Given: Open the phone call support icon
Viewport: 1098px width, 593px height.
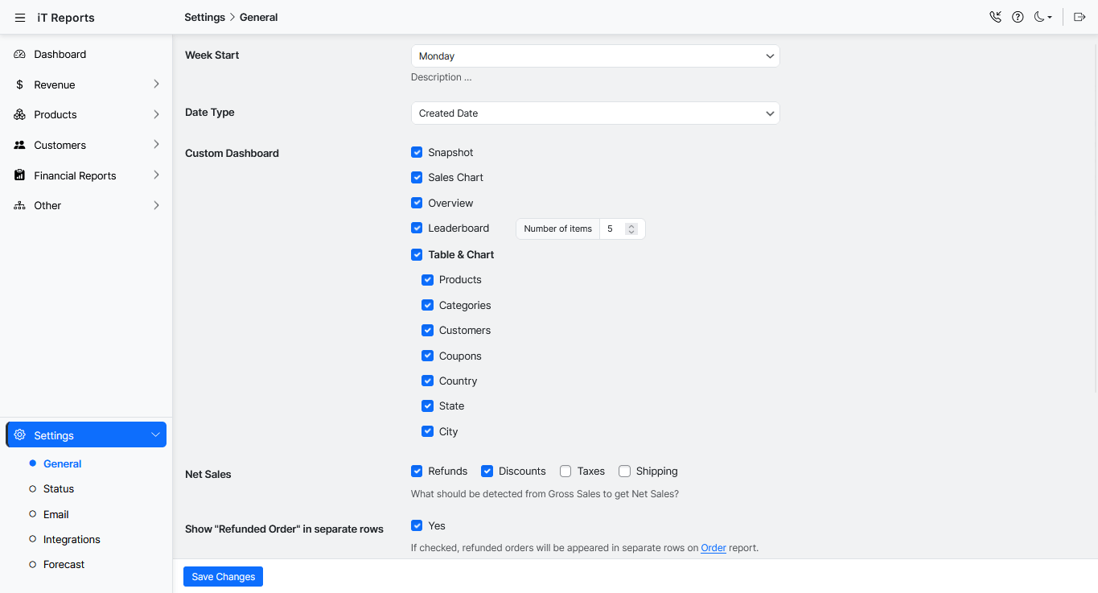Looking at the screenshot, I should click(x=995, y=17).
